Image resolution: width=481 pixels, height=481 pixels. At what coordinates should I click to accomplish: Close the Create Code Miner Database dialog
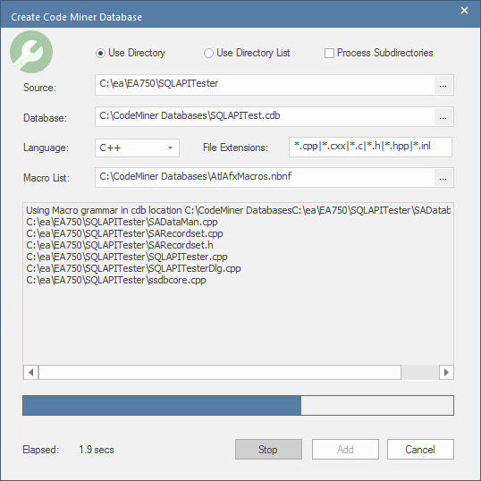pos(464,11)
